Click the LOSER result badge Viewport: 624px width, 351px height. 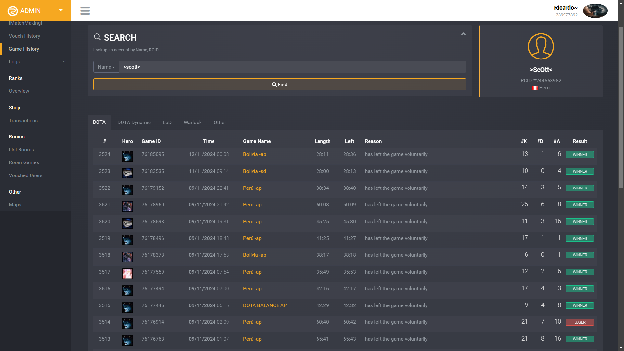[580, 322]
